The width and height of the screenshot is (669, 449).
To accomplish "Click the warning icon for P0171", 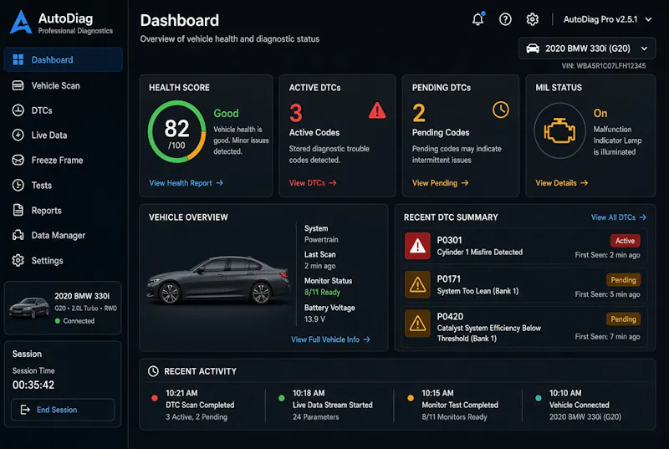I will [417, 285].
